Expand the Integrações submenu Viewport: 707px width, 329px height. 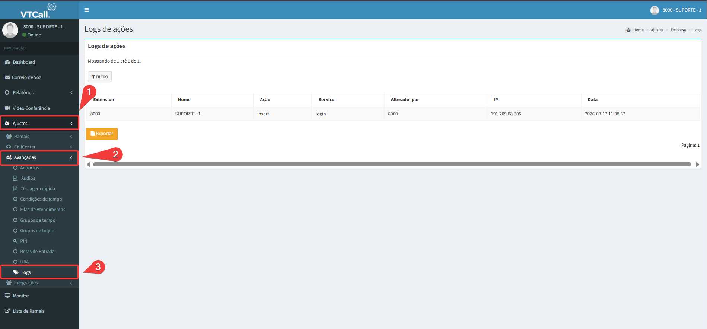click(x=26, y=283)
